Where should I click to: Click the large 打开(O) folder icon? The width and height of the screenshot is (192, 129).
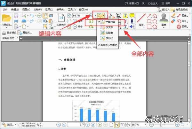6,18
